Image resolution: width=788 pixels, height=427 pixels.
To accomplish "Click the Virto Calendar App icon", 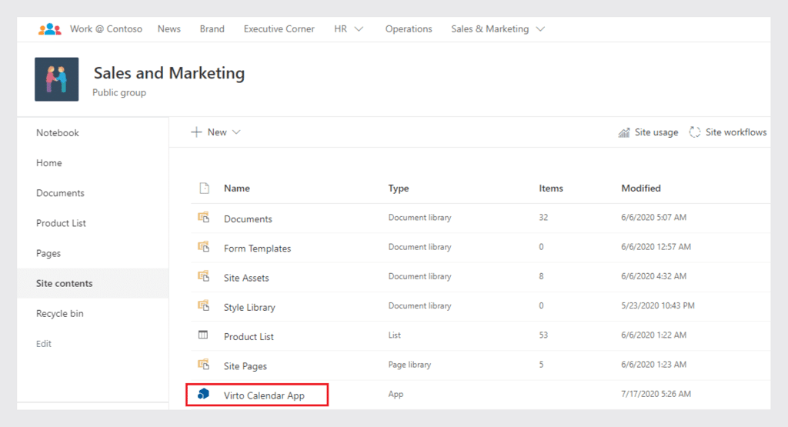I will click(203, 394).
